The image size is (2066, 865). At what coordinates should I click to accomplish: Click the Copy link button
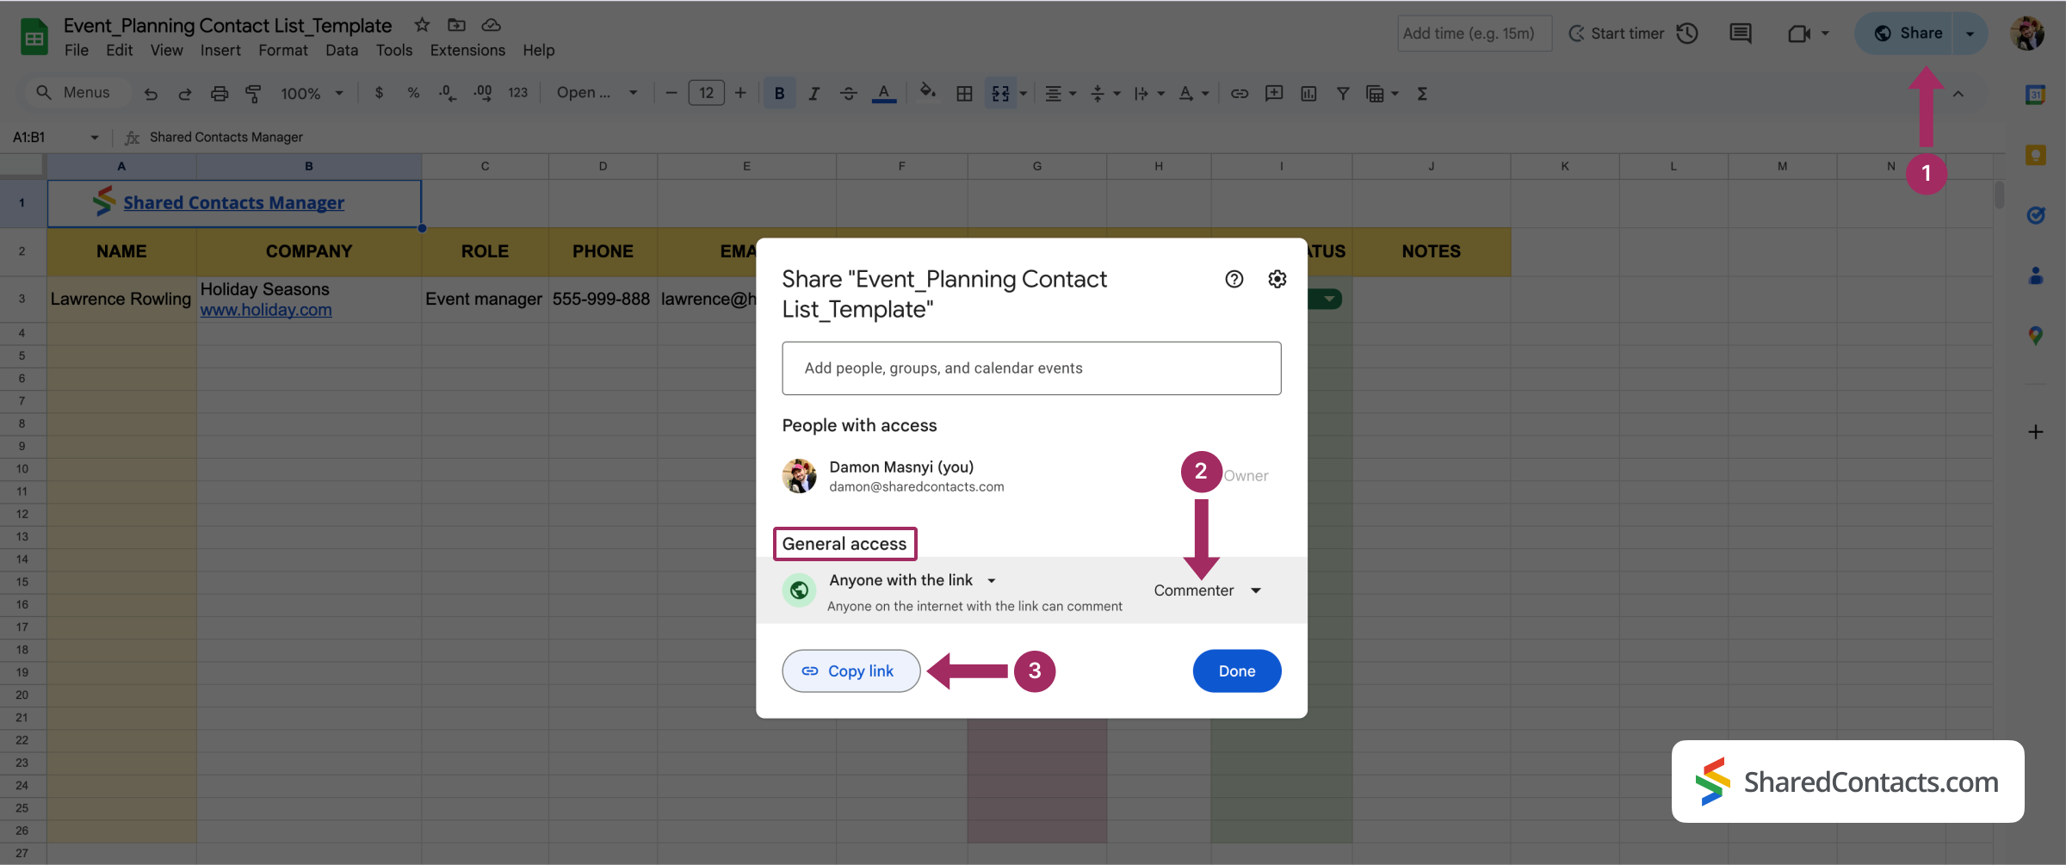point(851,670)
